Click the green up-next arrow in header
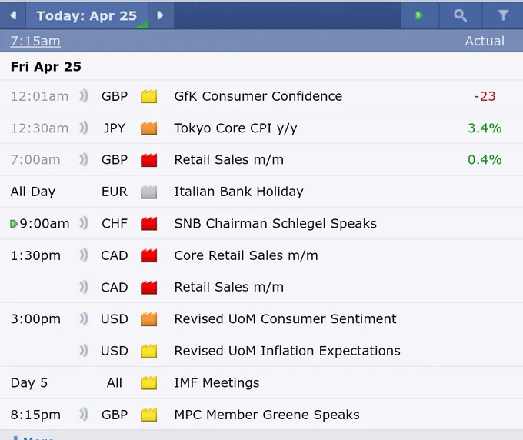This screenshot has height=440, width=523. click(419, 15)
